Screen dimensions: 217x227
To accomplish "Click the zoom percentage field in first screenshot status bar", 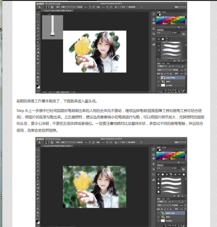I will point(45,92).
